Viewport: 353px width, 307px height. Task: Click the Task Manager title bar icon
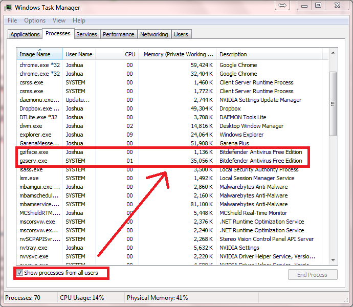8,8
